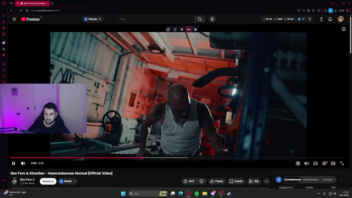Open Ben Fero channel avatar
Viewport: 352px width, 198px height.
coord(14,181)
